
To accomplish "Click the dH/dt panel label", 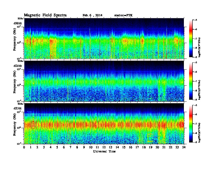I will [x=18, y=23].
